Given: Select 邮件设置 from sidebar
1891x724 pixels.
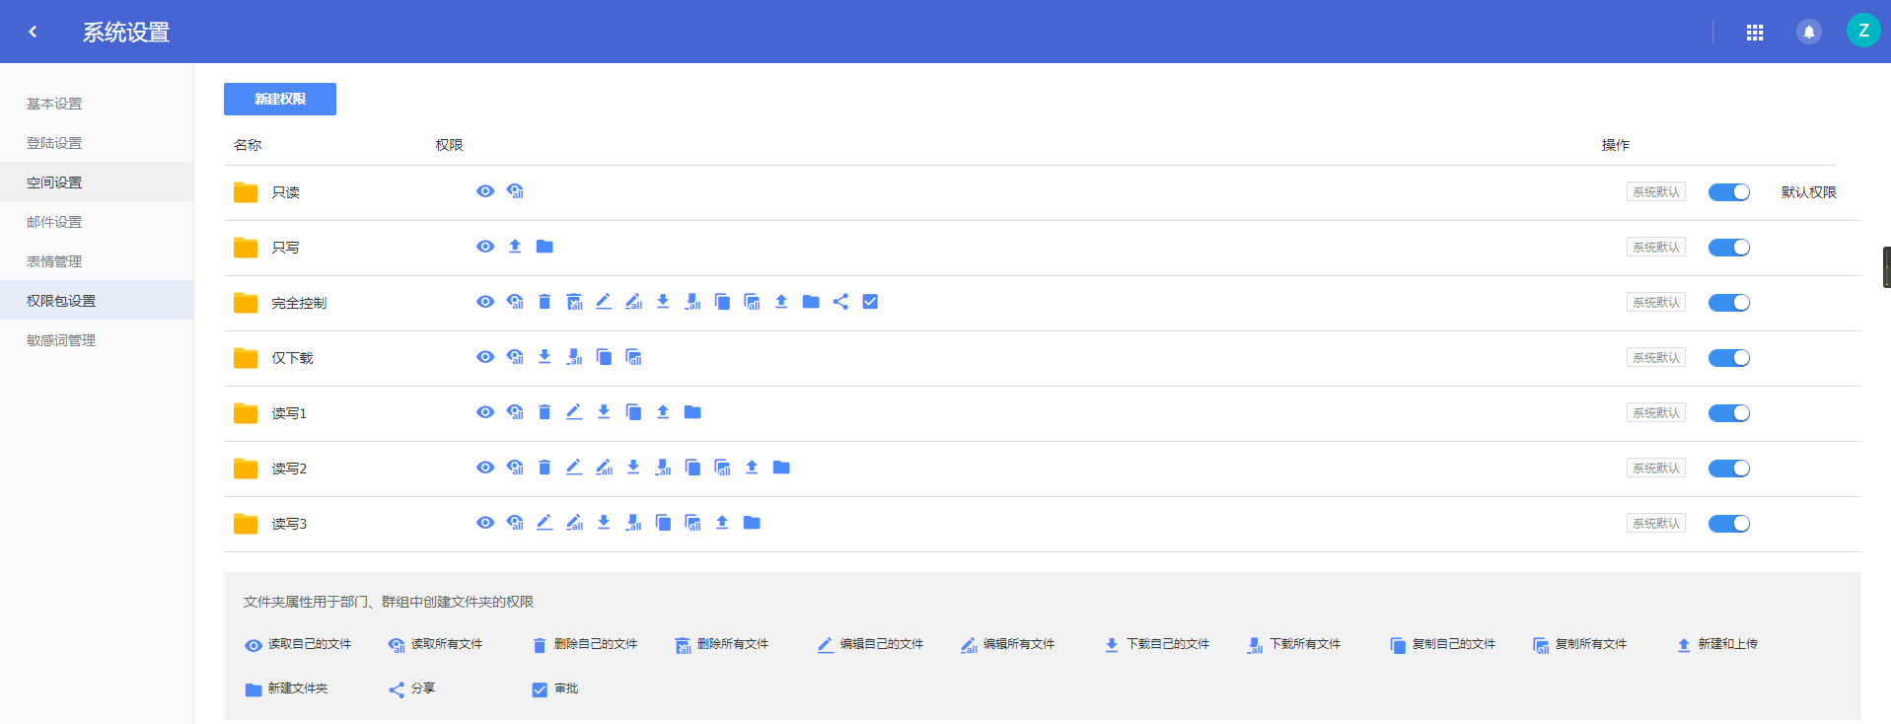Looking at the screenshot, I should pyautogui.click(x=54, y=222).
